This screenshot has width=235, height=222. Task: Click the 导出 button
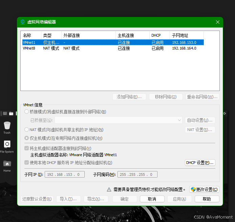pos(96,199)
